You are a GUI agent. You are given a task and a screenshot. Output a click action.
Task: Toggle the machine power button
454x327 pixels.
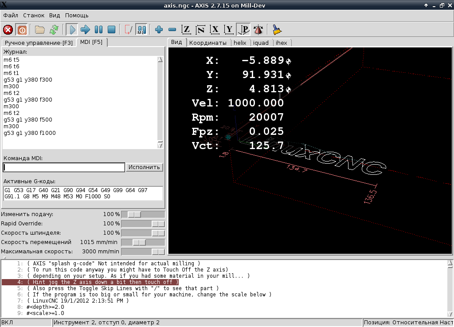point(21,30)
